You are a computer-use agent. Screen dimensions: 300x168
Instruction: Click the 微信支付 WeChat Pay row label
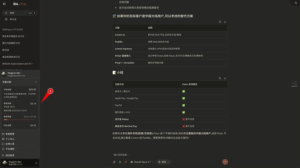pos(126,126)
